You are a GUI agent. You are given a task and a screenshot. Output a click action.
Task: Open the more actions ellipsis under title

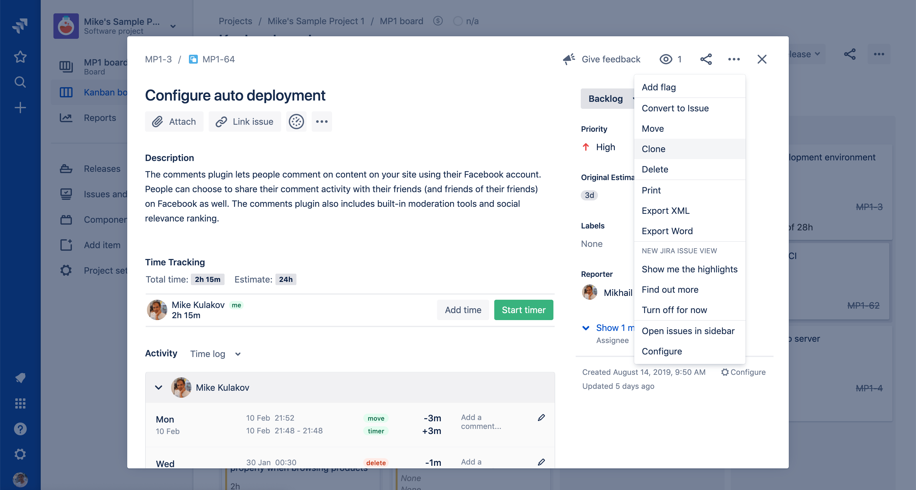pos(322,122)
